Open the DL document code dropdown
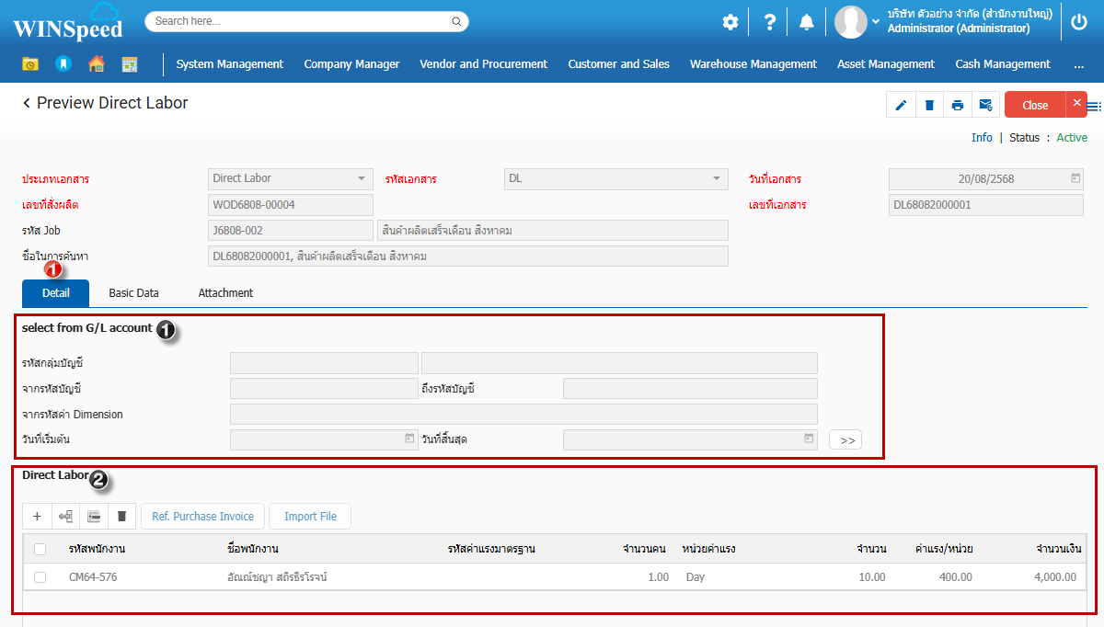The height and width of the screenshot is (627, 1104). 716,178
